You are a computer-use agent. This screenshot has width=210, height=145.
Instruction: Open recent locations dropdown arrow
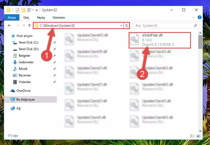tap(24, 25)
